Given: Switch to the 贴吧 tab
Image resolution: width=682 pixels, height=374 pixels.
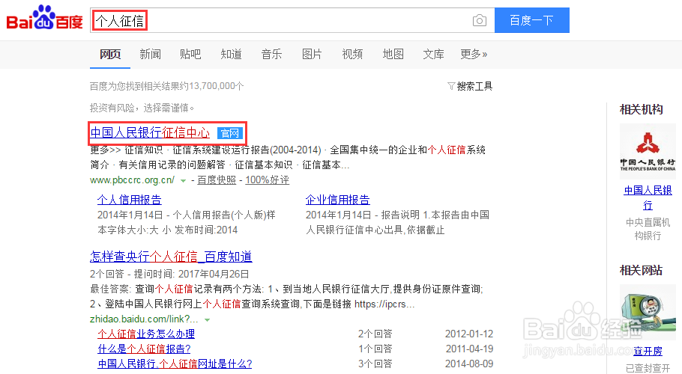Looking at the screenshot, I should coord(190,55).
